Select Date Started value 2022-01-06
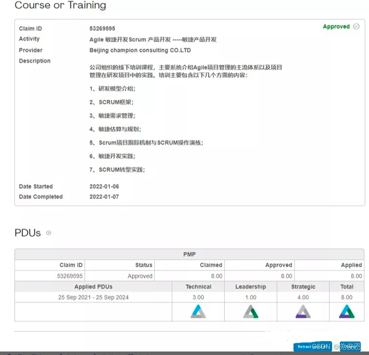This screenshot has height=355, width=369. click(104, 186)
